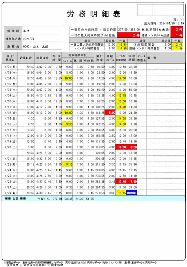The image size is (187, 267).
Task: Click the 一箇月の拘束時間 / 協定時間 label
Action: [93, 29]
